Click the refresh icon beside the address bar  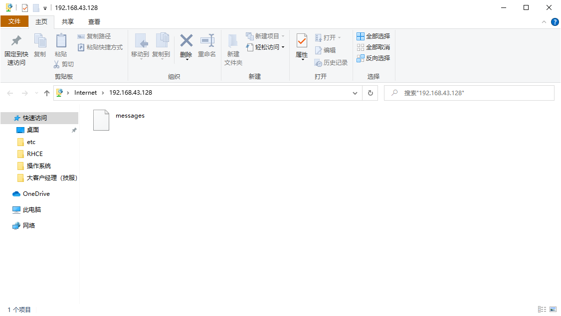tap(370, 93)
